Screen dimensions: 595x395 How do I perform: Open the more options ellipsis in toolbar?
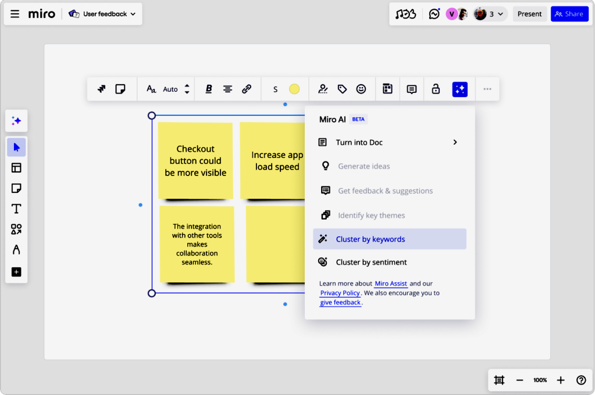487,89
